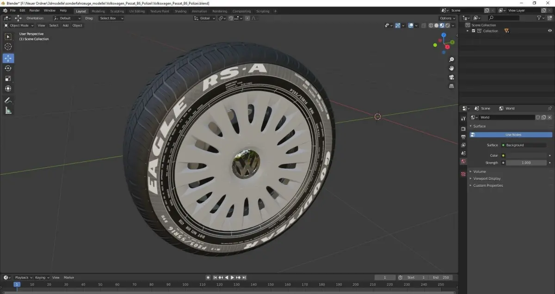Switch to the Shading workspace tab
The height and width of the screenshot is (294, 555).
click(180, 11)
